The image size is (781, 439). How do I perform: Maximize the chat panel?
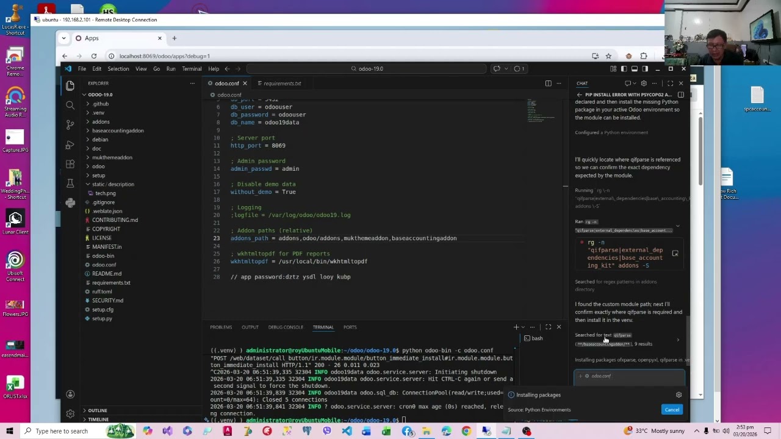tap(670, 84)
